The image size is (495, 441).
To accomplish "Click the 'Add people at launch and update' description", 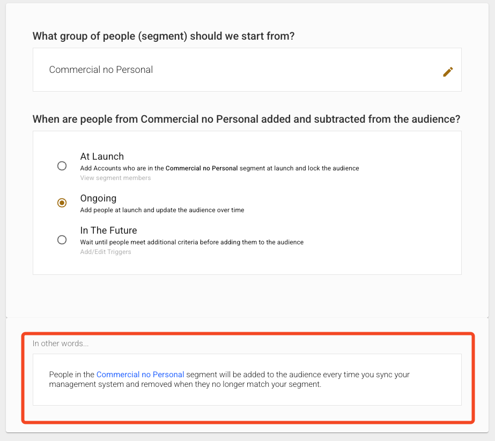I will pos(162,210).
